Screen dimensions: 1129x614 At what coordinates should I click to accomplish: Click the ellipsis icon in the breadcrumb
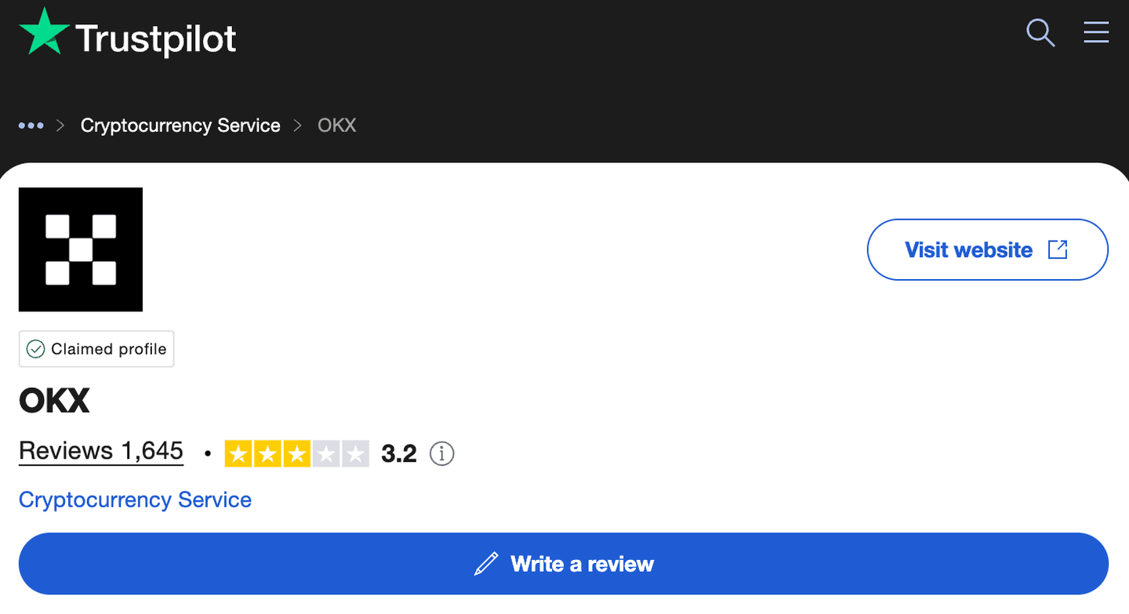tap(31, 125)
